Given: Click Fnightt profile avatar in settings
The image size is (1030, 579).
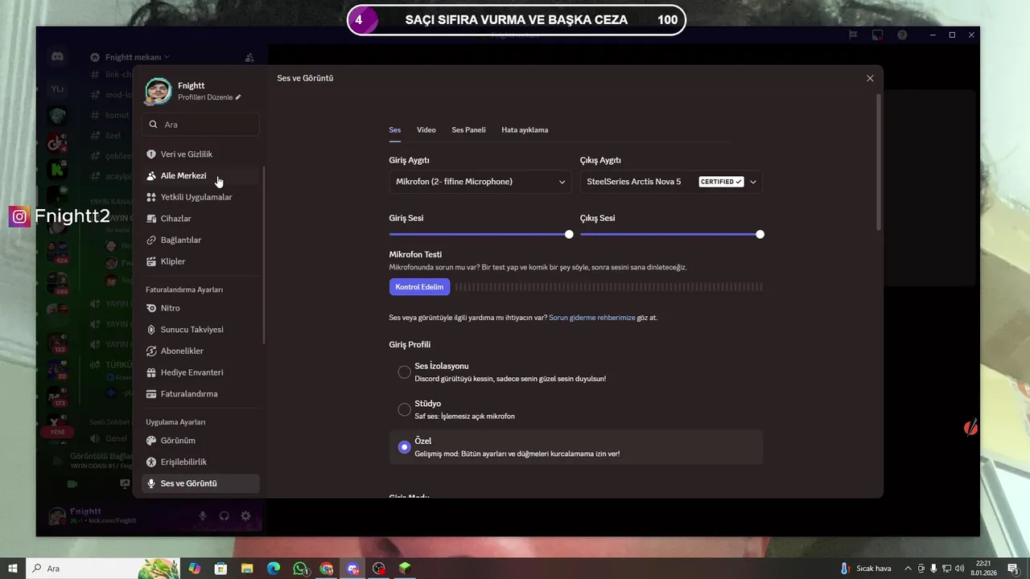Looking at the screenshot, I should [158, 91].
